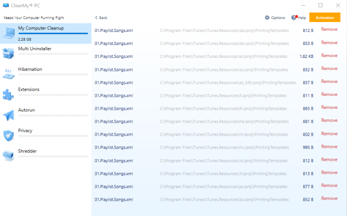The height and width of the screenshot is (216, 347).
Task: Open Help question mark icon
Action: tap(294, 18)
